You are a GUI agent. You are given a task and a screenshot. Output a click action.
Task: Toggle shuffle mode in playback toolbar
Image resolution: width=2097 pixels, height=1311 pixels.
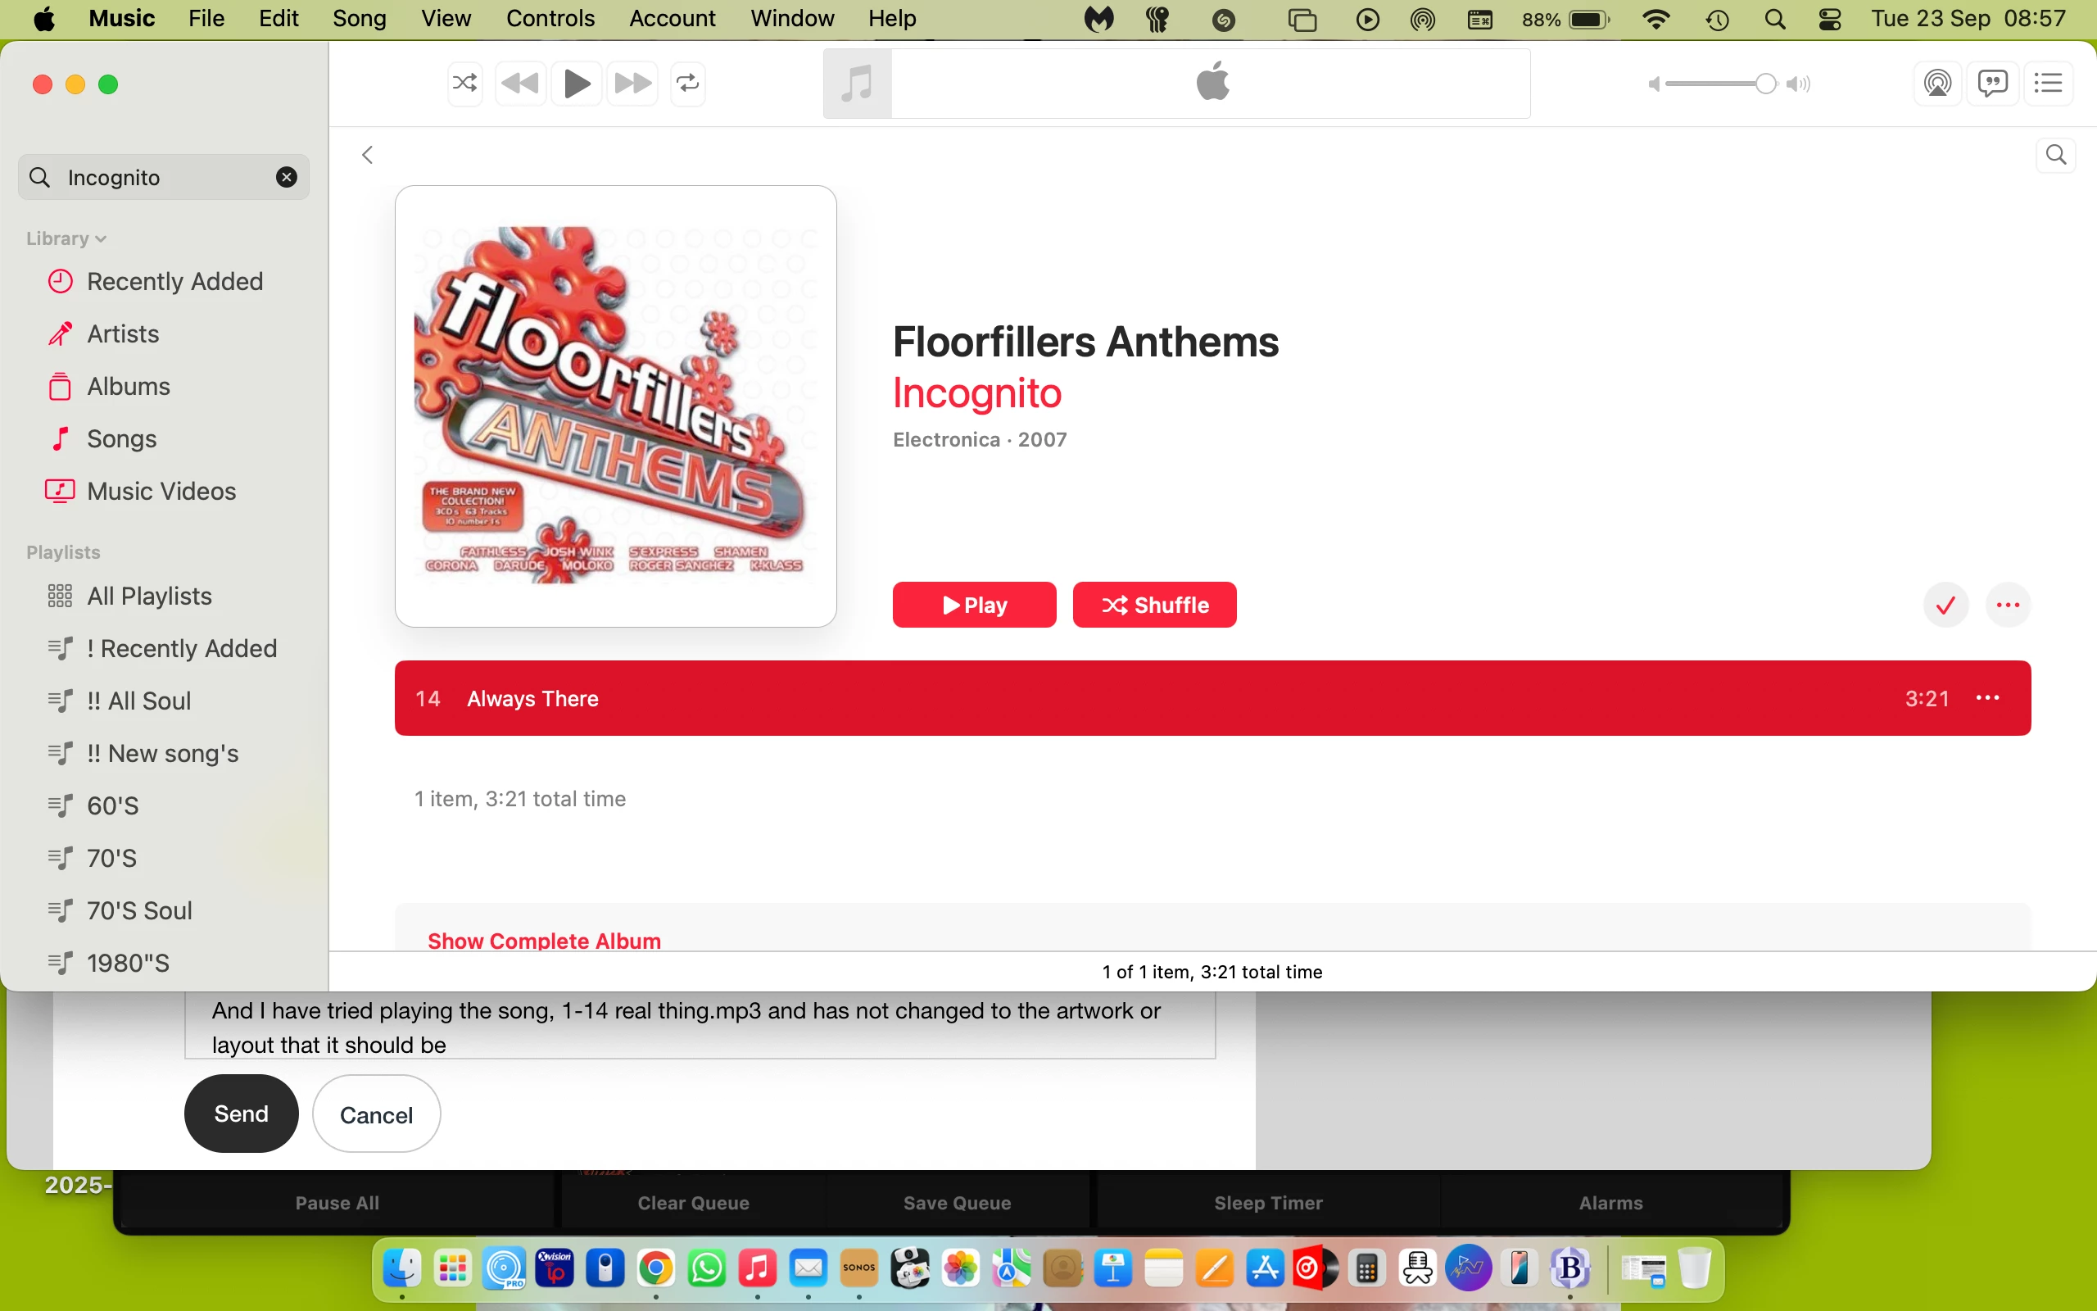tap(464, 84)
